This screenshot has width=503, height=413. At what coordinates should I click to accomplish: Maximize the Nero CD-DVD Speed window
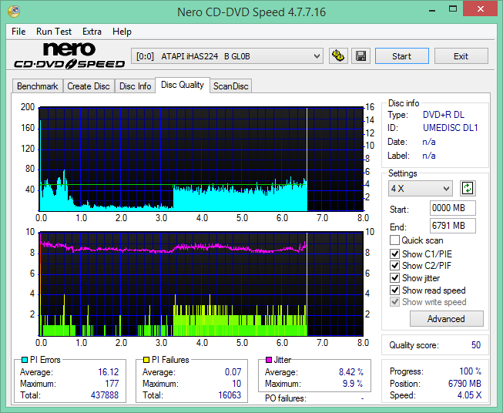453,9
